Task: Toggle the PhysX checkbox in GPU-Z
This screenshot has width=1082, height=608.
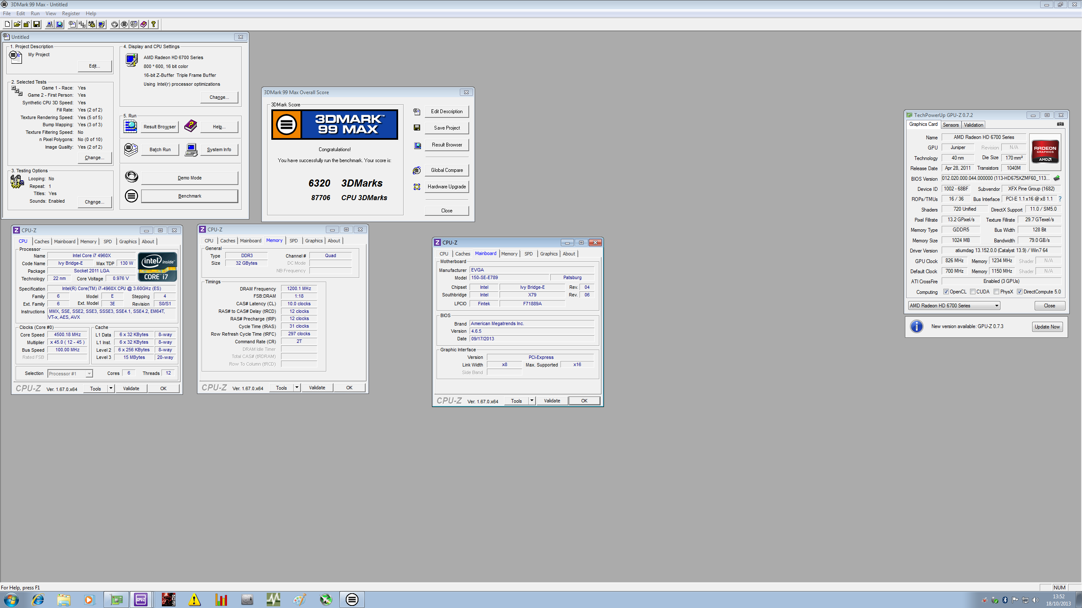Action: [x=996, y=292]
